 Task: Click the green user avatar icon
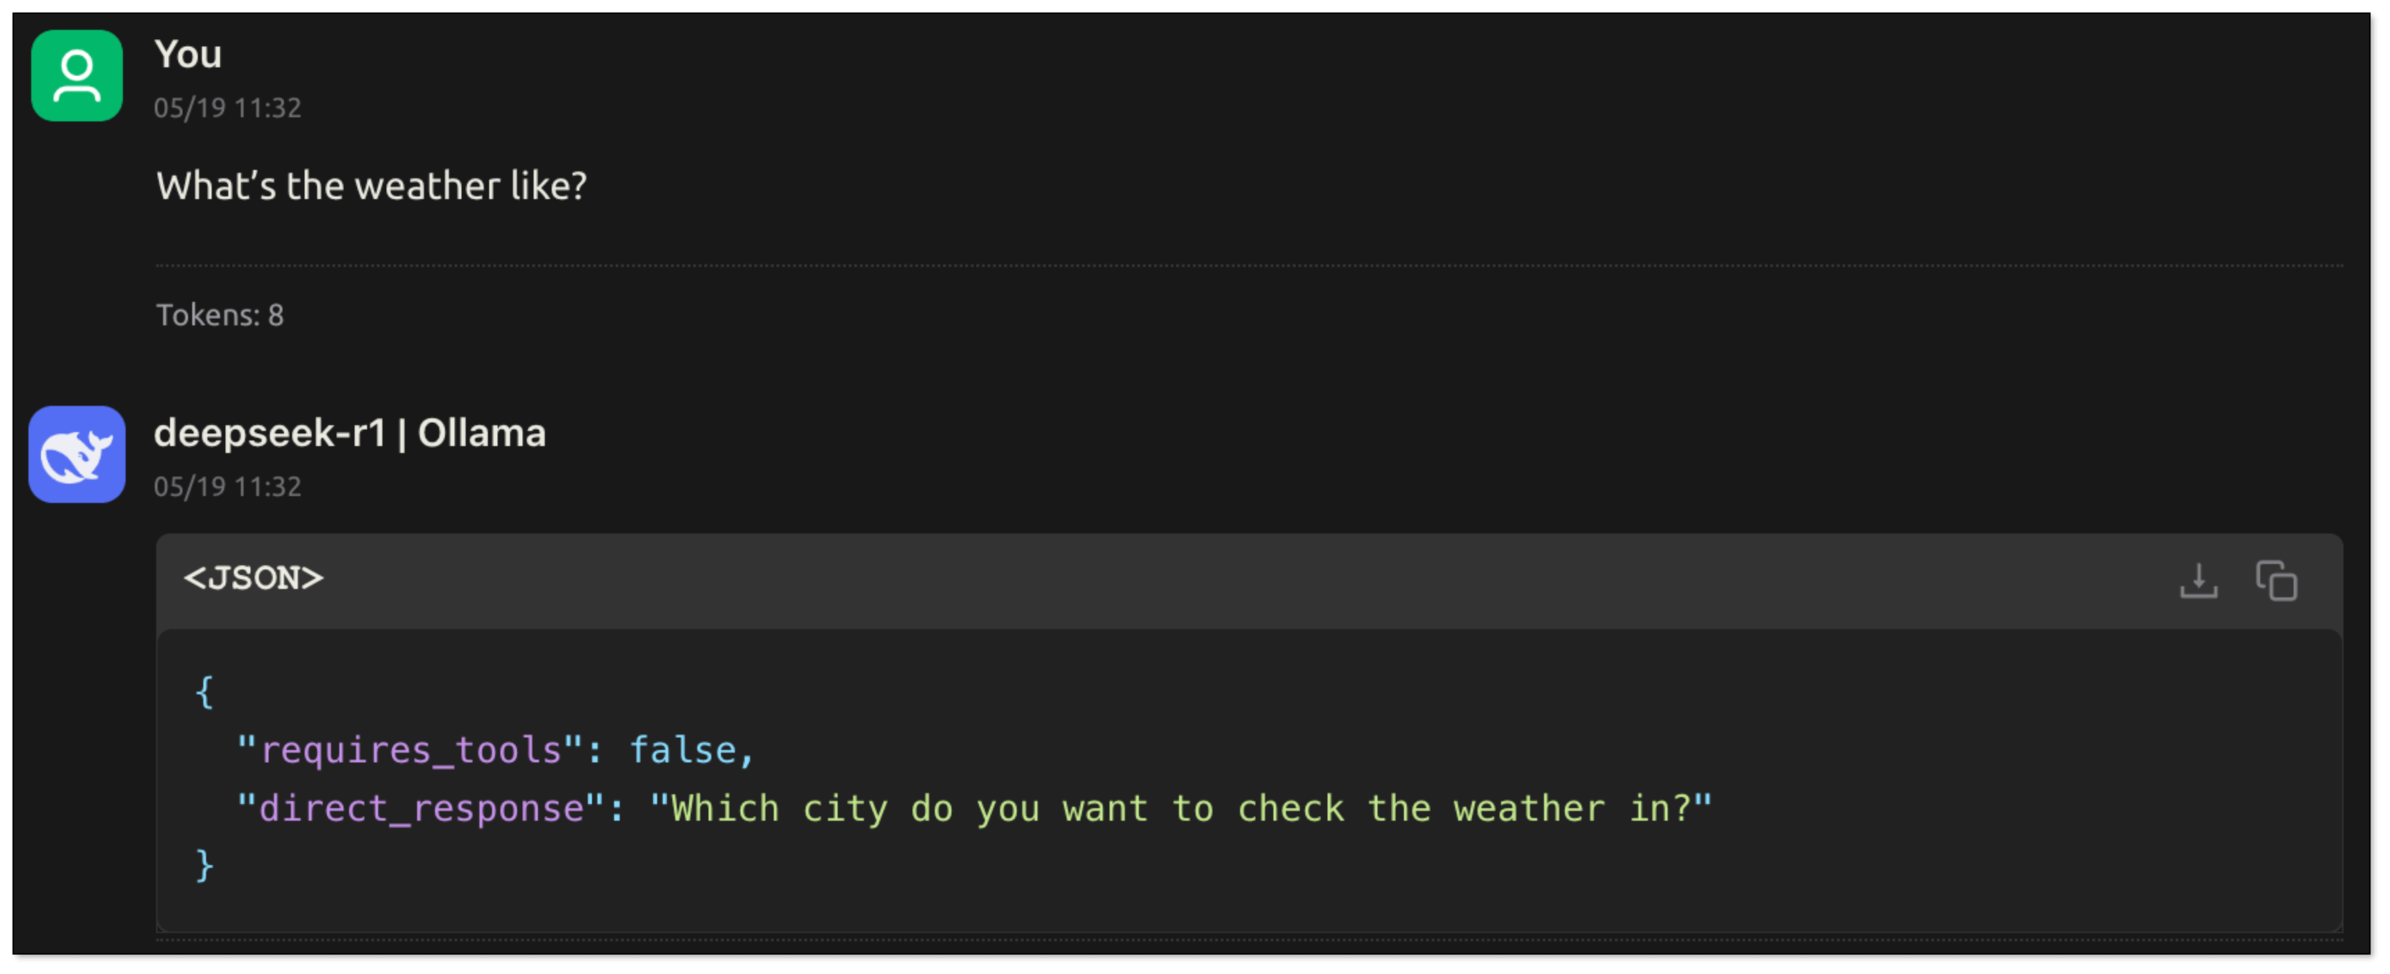(77, 76)
